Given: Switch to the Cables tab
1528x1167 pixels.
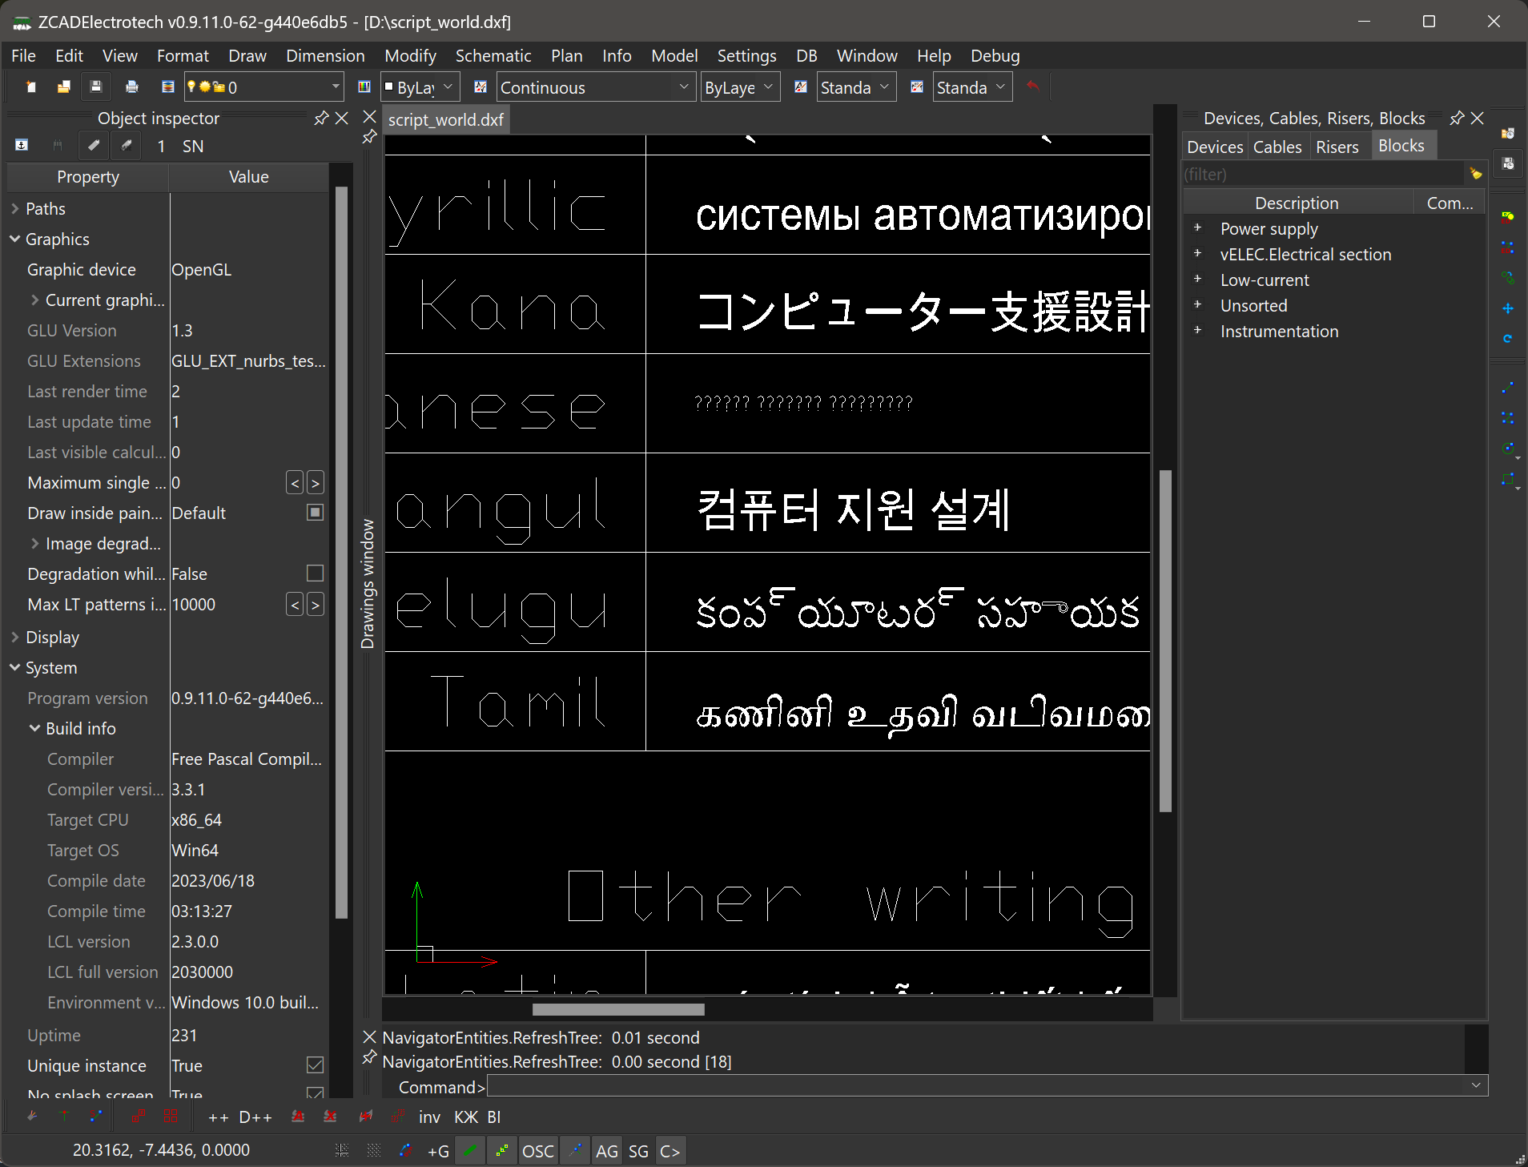Looking at the screenshot, I should (1277, 147).
